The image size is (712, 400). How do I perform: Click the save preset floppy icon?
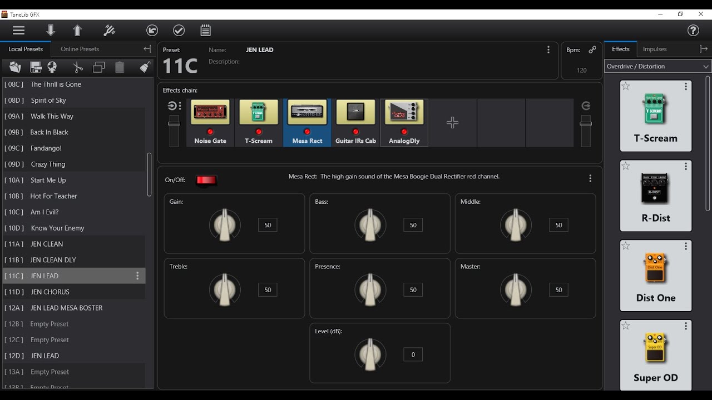click(x=36, y=67)
